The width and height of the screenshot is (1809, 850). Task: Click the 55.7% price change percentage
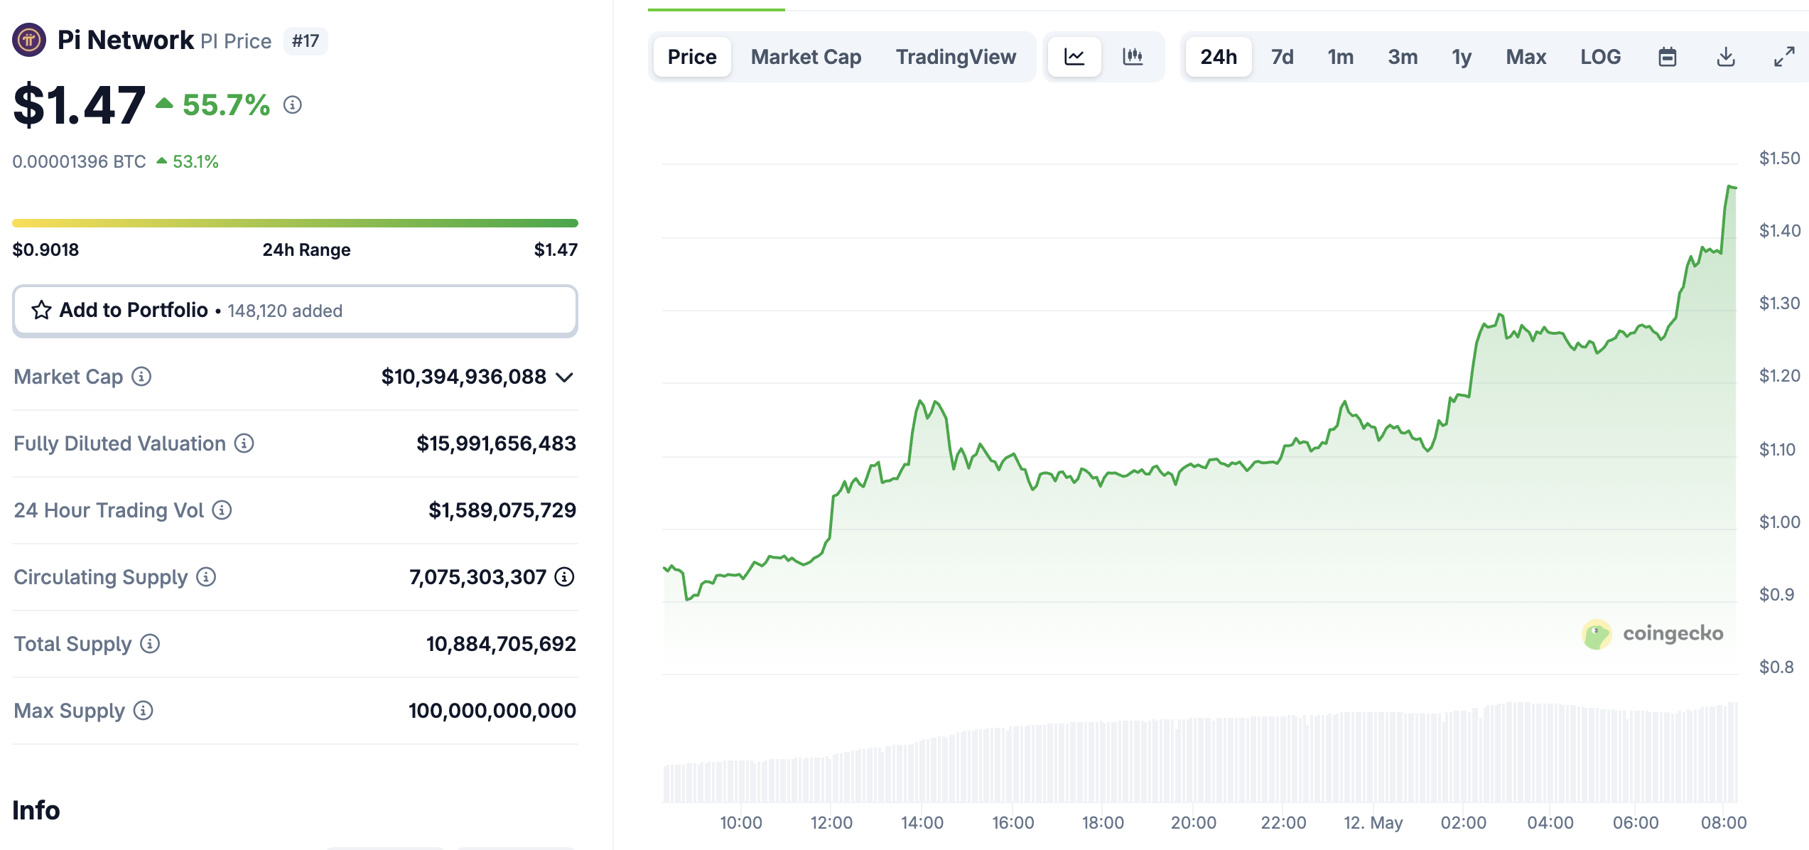(226, 105)
